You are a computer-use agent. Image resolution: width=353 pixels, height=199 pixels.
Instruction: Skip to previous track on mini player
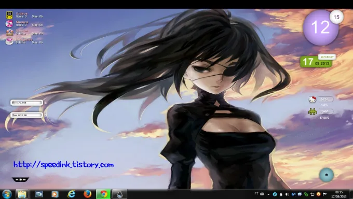pos(17,180)
